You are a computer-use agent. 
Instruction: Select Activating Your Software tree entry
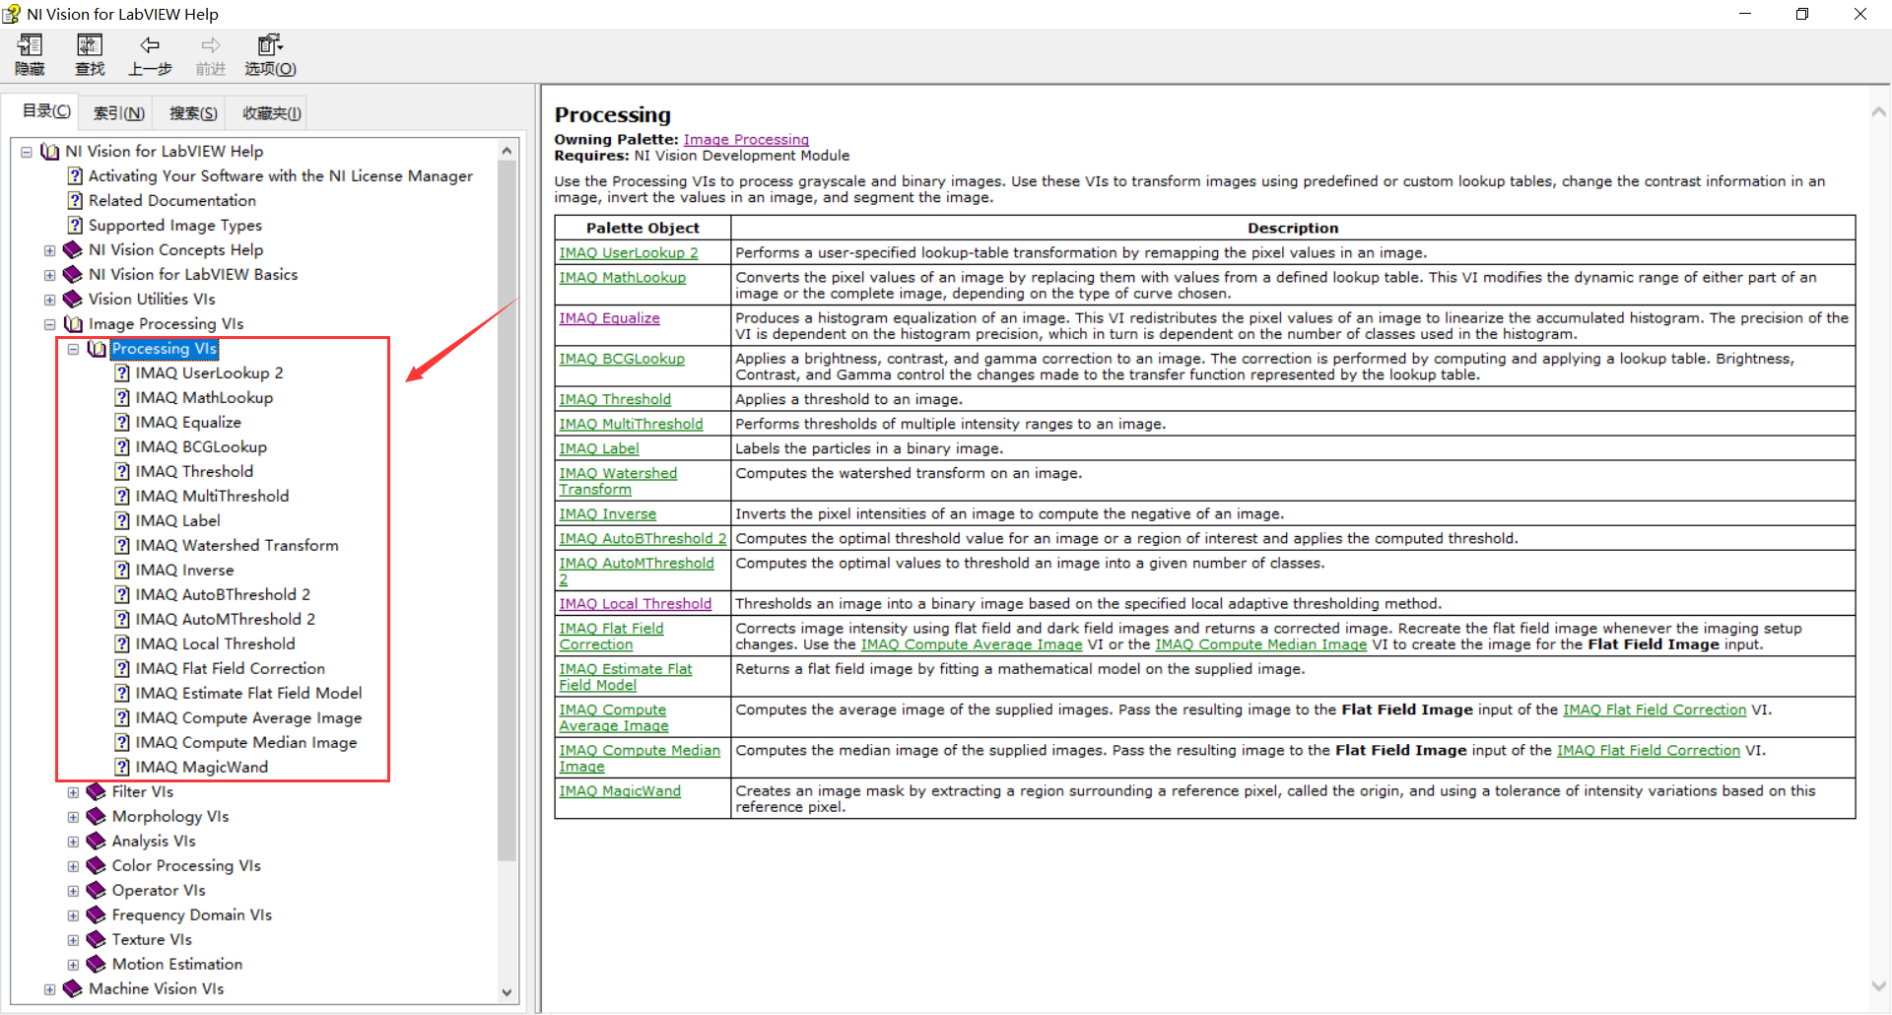point(281,176)
